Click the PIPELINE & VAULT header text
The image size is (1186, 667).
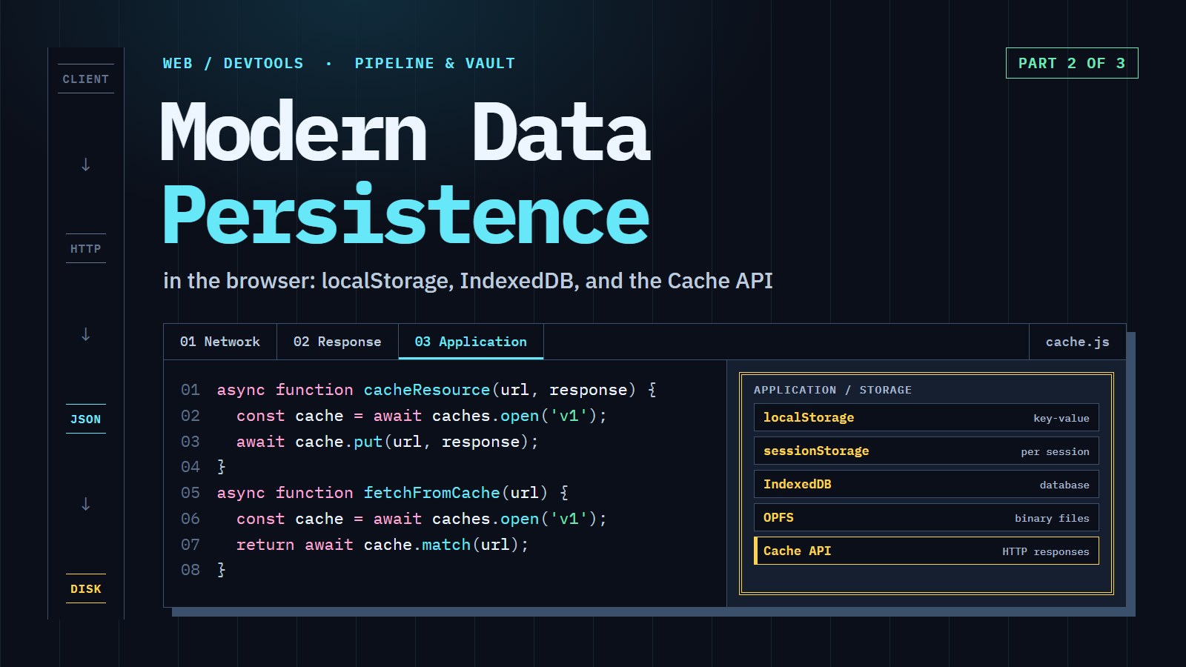pyautogui.click(x=434, y=63)
